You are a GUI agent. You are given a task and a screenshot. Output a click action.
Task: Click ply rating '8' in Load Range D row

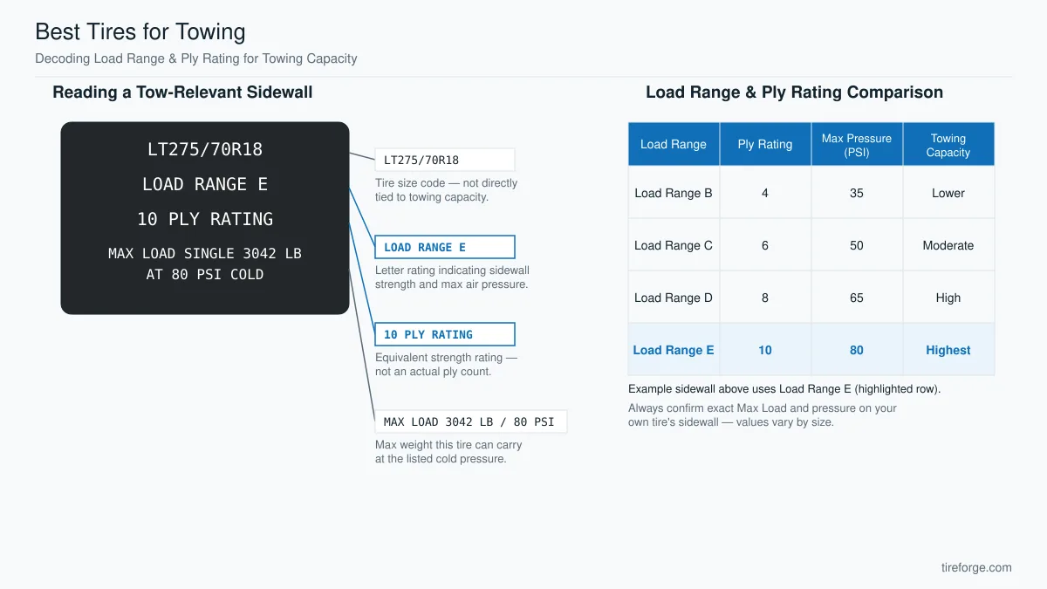pos(765,298)
